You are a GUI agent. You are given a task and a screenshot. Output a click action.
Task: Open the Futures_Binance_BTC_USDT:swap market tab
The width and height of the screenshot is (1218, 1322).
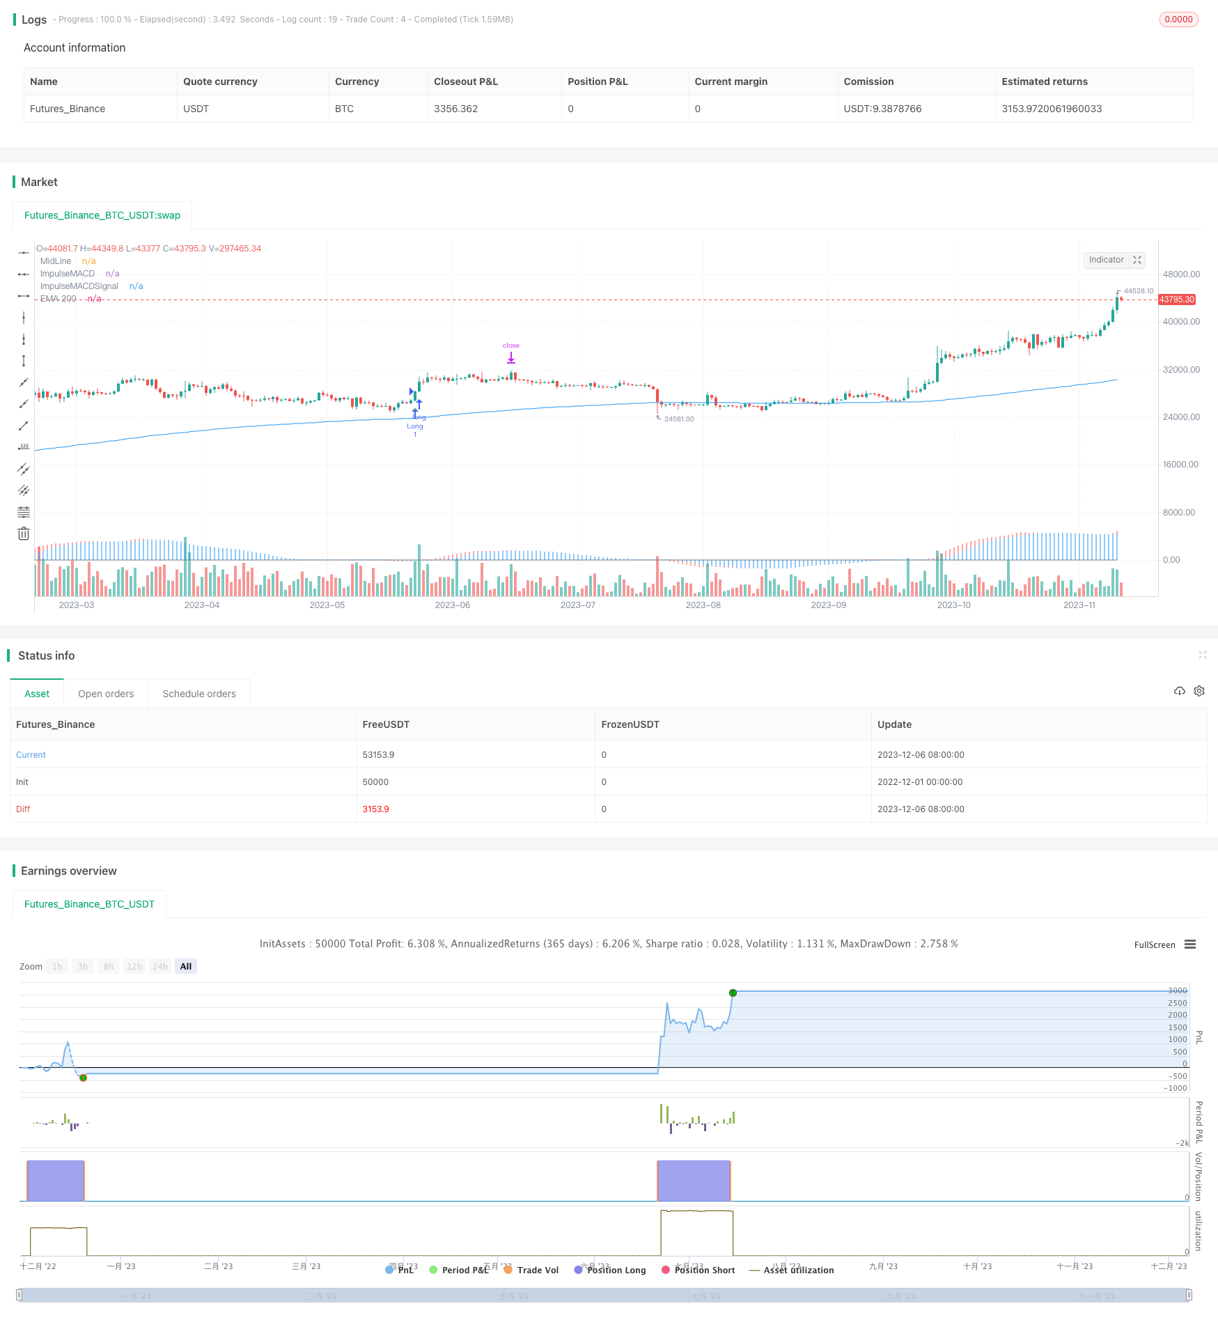pos(102,215)
